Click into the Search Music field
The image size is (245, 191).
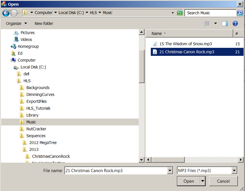coord(210,13)
